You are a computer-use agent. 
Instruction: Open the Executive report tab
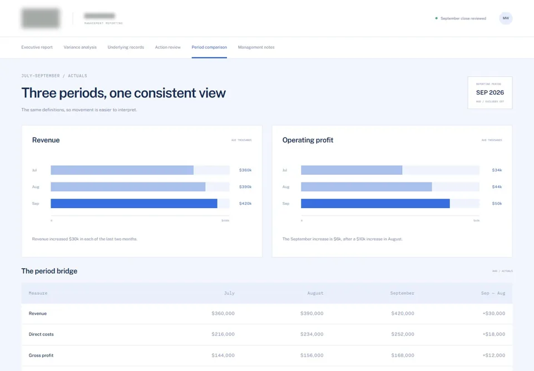(x=37, y=47)
